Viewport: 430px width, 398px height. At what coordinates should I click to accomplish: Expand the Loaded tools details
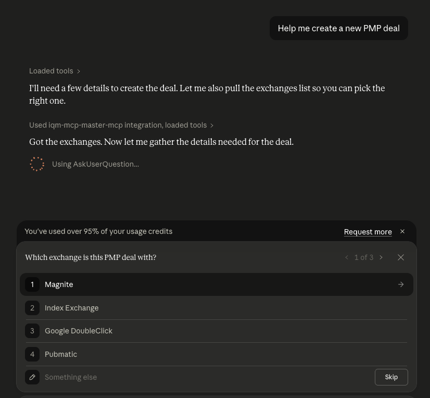click(55, 71)
